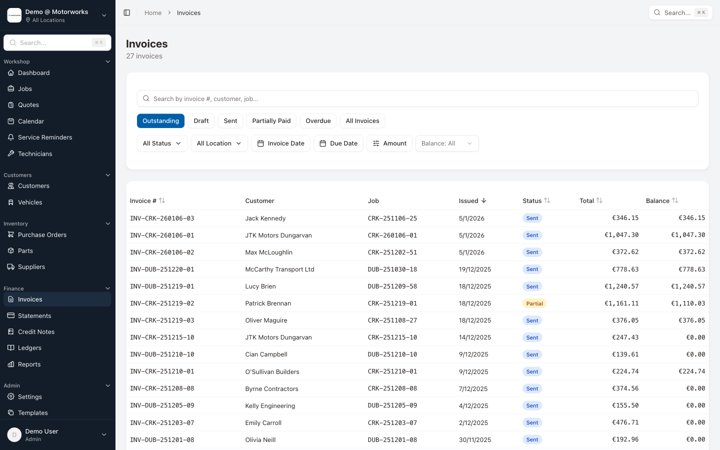
Task: Select the Jobs sidebar icon
Action: pyautogui.click(x=10, y=88)
